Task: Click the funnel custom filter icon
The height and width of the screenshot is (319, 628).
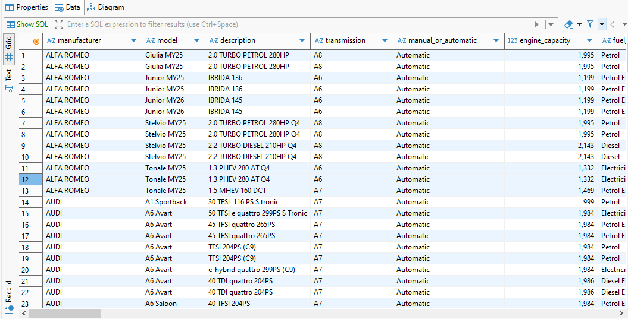Action: tap(590, 24)
